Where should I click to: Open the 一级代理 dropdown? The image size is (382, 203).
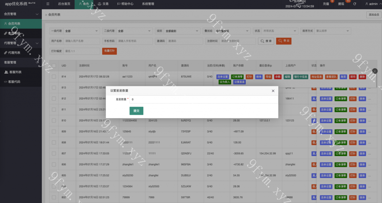point(81,31)
